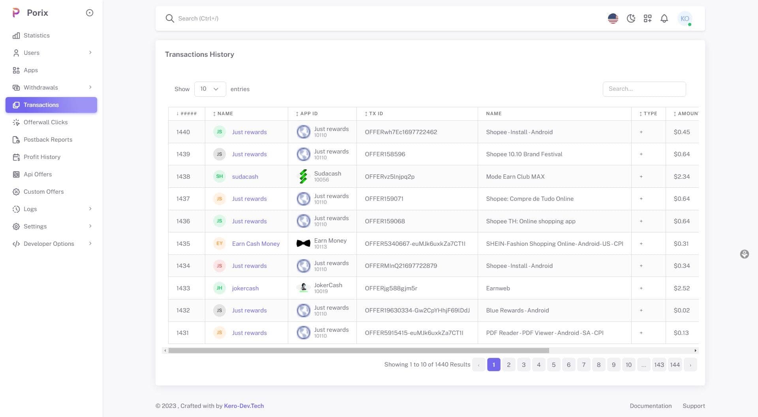Open the Show entries dropdown

tap(210, 89)
